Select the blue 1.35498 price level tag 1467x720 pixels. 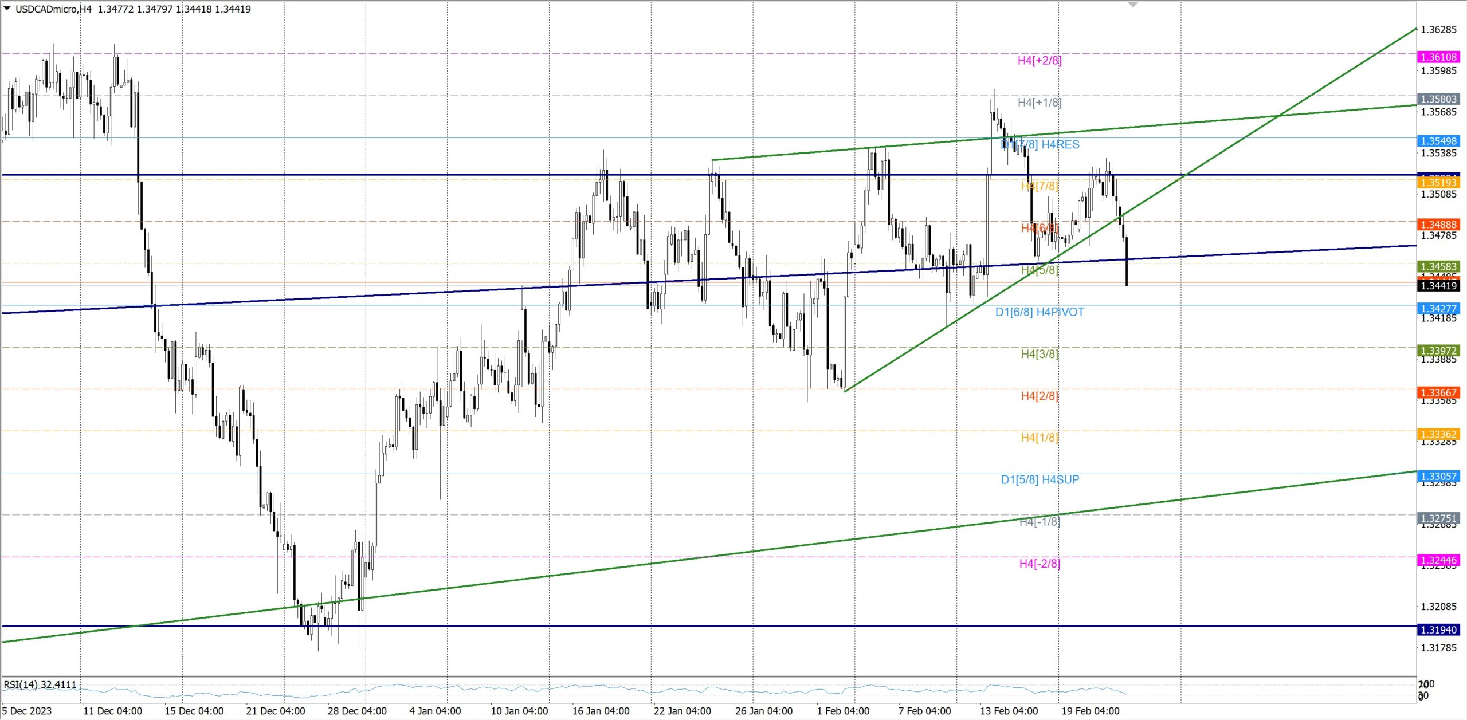point(1439,141)
